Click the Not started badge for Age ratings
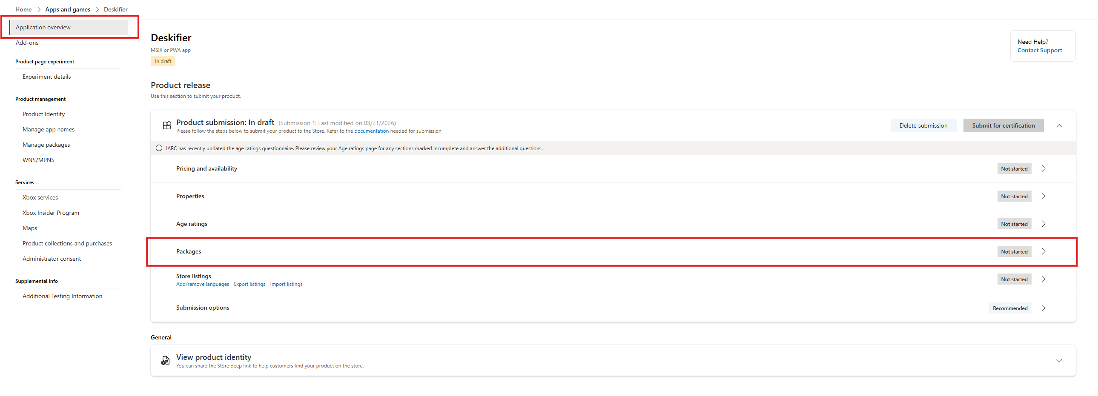This screenshot has width=1098, height=396. 1015,224
